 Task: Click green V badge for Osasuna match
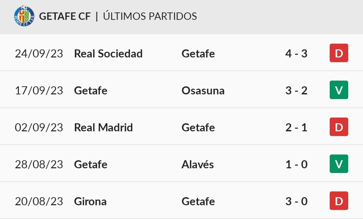coord(339,90)
